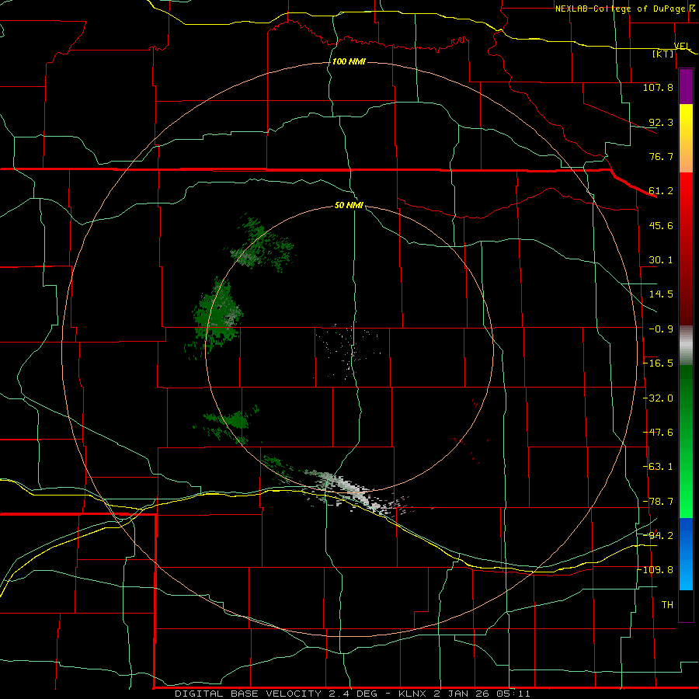This screenshot has height=699, width=699.
Task: Click the -0.9 velocity scale value
Action: point(661,329)
